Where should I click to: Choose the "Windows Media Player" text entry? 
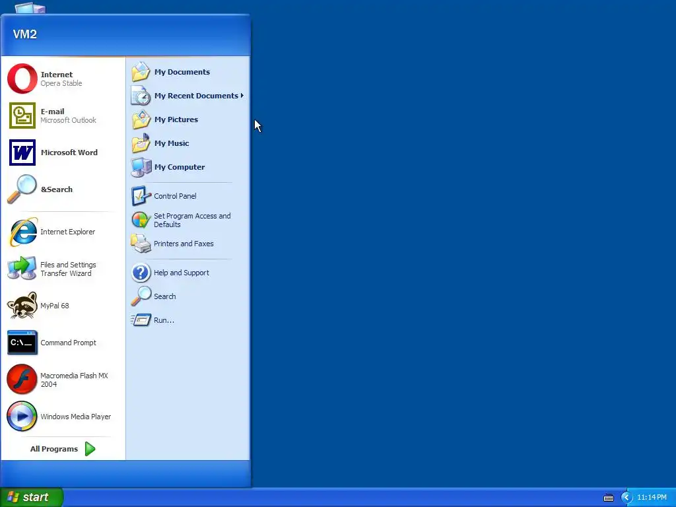coord(75,417)
